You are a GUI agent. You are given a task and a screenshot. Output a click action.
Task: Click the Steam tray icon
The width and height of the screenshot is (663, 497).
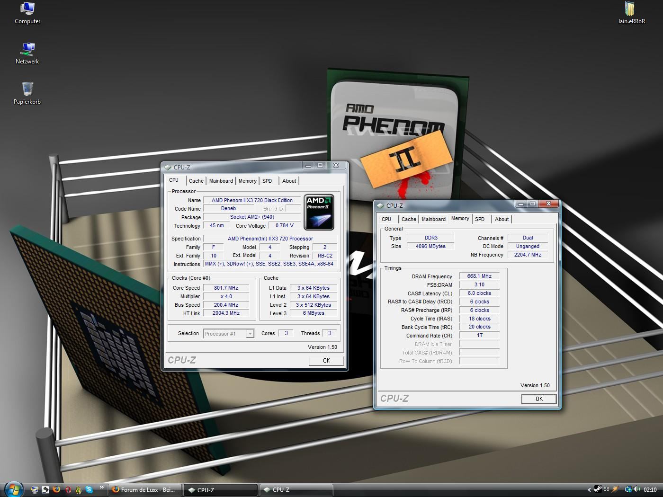pos(598,489)
